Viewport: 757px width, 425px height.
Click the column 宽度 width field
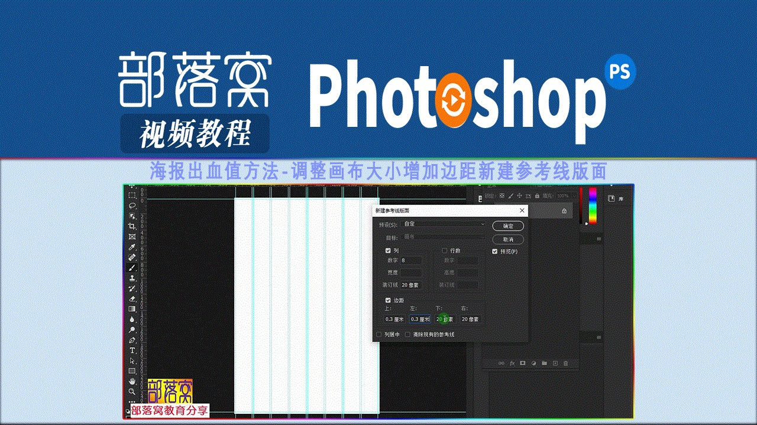coord(411,273)
